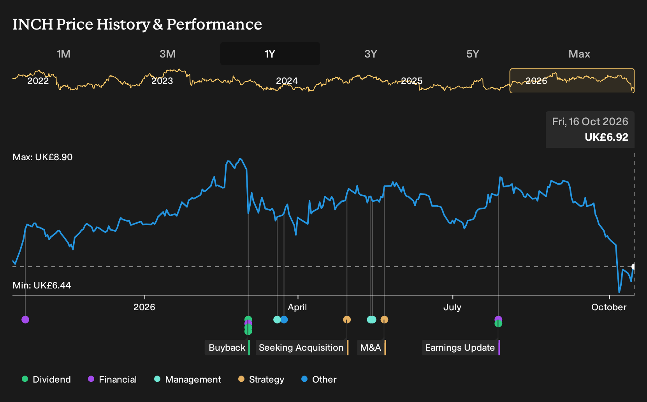Toggle Other events in the legend
This screenshot has height=402, width=647.
(x=319, y=379)
